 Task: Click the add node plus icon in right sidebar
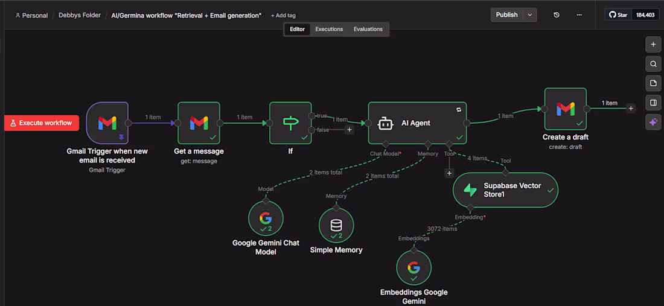click(x=653, y=44)
